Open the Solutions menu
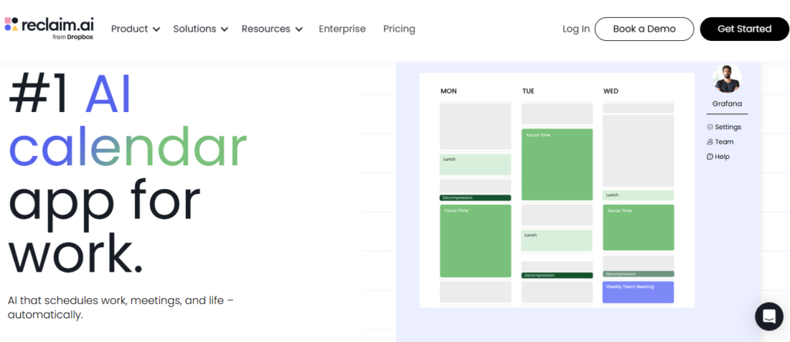 (x=201, y=29)
